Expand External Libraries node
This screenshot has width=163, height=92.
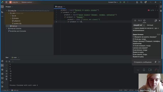pos(7,28)
